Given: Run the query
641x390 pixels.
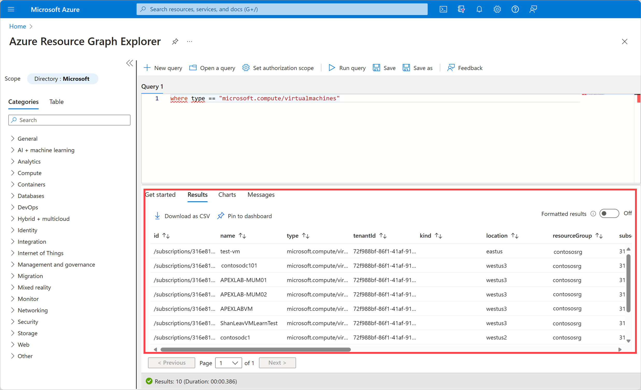Looking at the screenshot, I should 347,68.
